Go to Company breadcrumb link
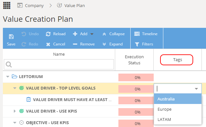This screenshot has height=127, width=206. click(x=34, y=6)
